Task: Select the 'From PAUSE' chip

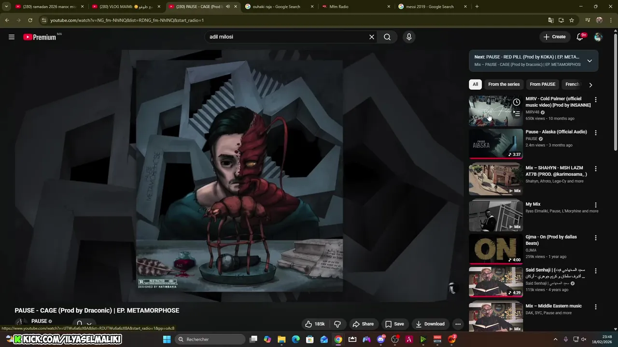Action: 543,84
